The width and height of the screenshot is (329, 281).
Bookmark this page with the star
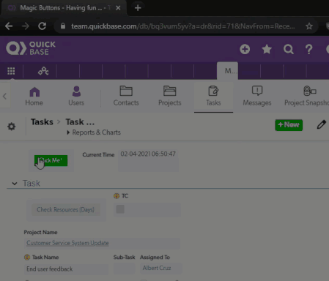coord(309,26)
